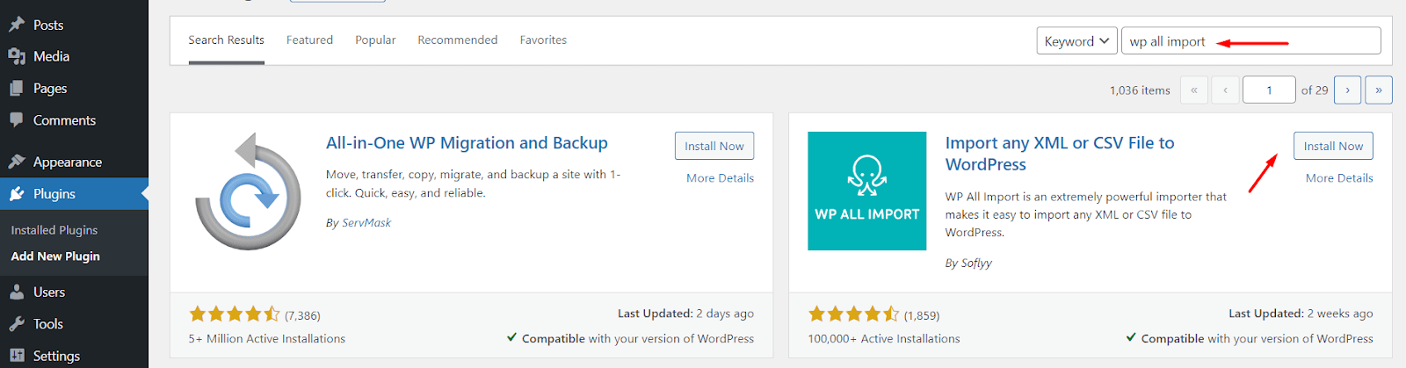
Task: Click the Media icon in sidebar
Action: 17,56
